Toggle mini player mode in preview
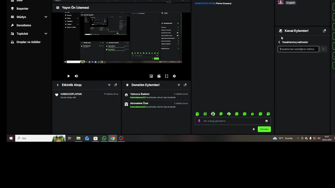The height and width of the screenshot is (188, 335). pos(151,76)
